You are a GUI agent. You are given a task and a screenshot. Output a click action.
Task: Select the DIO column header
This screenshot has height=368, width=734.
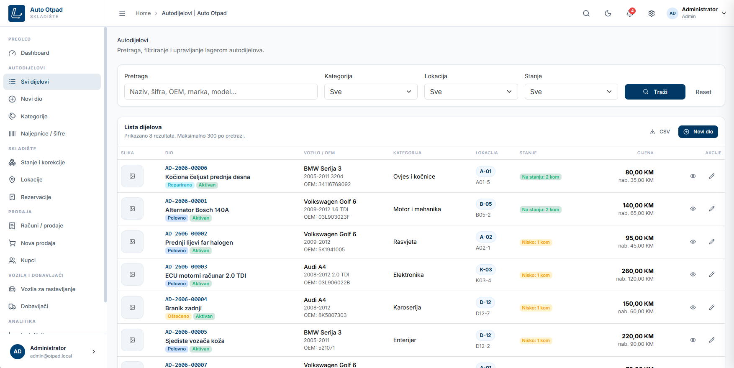pyautogui.click(x=169, y=153)
